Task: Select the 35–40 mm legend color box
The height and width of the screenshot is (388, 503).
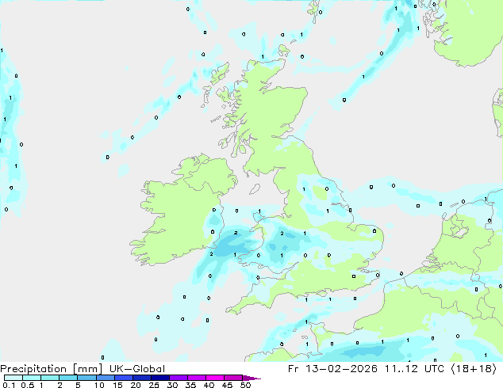Action: (x=196, y=378)
